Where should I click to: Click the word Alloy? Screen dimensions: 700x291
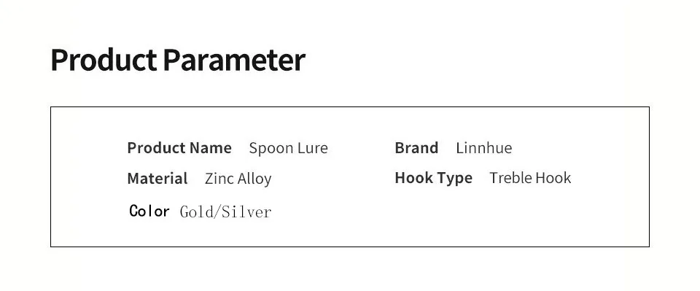[254, 179]
